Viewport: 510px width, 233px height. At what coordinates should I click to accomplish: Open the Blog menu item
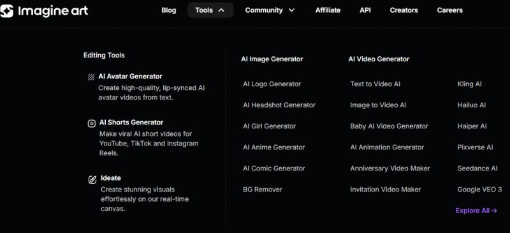[x=169, y=10]
